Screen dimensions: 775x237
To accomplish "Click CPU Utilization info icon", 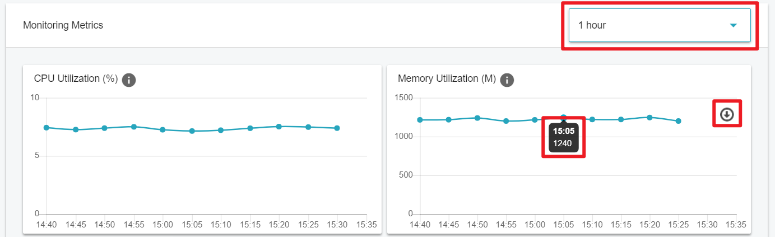I will click(x=129, y=80).
